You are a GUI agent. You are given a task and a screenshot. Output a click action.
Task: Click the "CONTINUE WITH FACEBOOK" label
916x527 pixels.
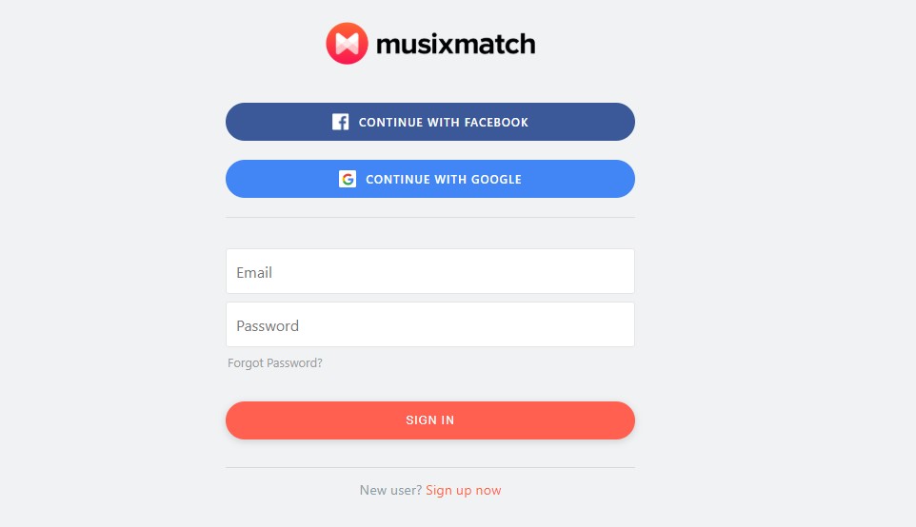click(444, 122)
